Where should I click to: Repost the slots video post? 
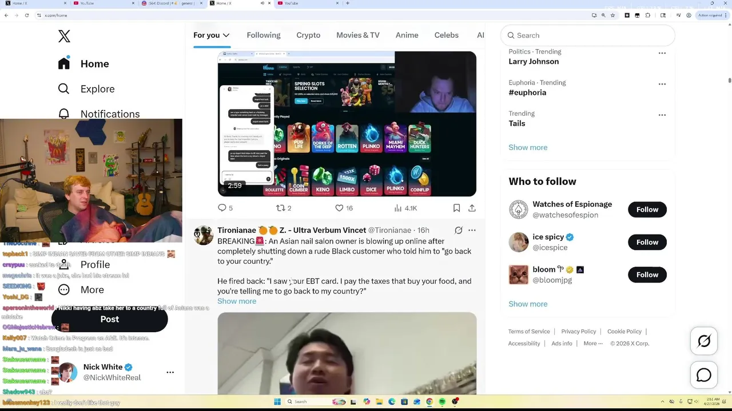(284, 208)
